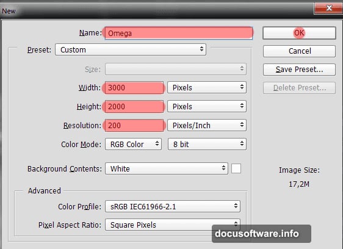This screenshot has width=343, height=249.
Task: Click the Delete Preset button
Action: [x=299, y=88]
